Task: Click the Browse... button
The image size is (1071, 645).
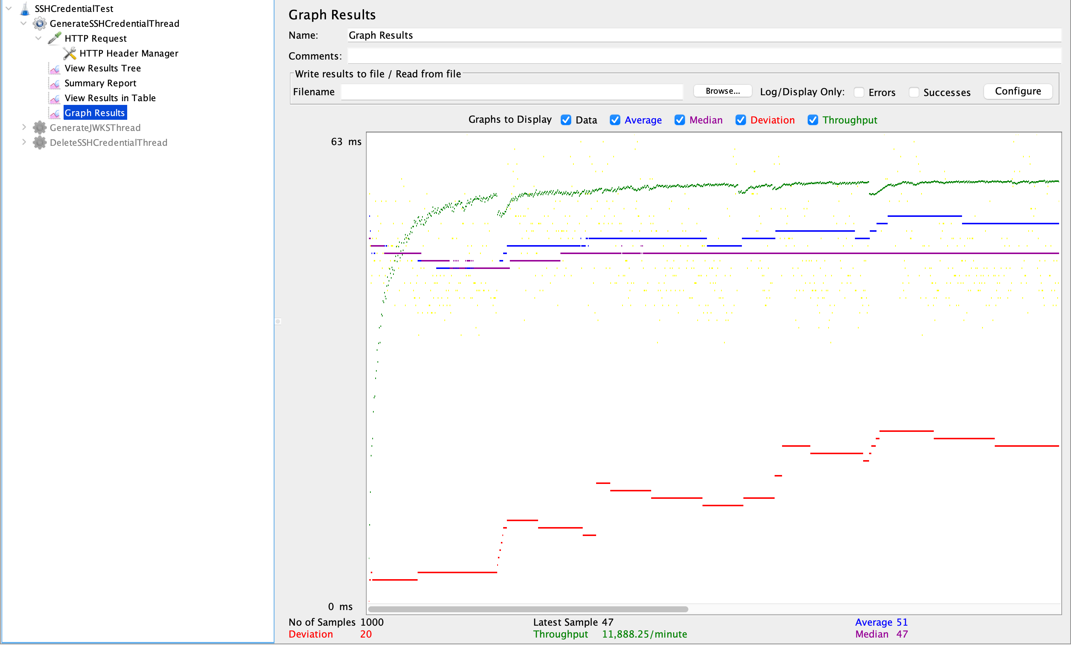Action: (x=722, y=91)
